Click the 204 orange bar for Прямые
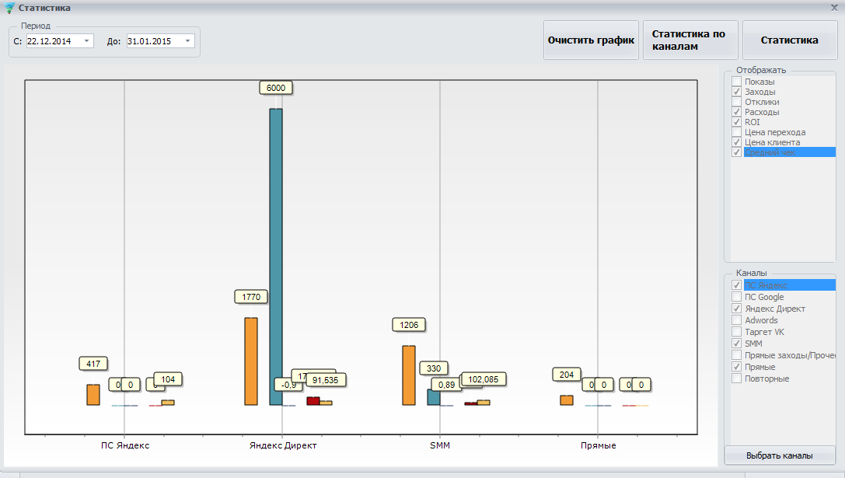845x478 pixels. pos(567,399)
